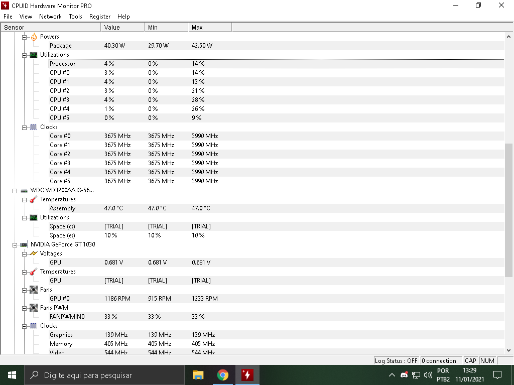
Task: Collapse the WDC Temperatures node
Action: 24,200
